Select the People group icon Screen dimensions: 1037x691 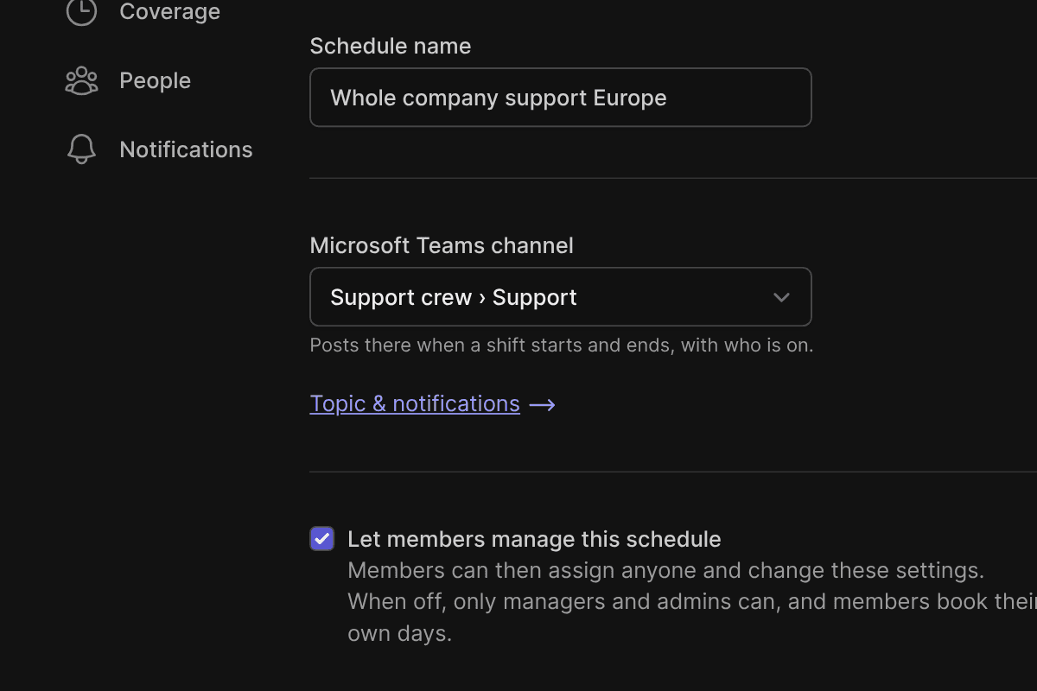[x=81, y=80]
